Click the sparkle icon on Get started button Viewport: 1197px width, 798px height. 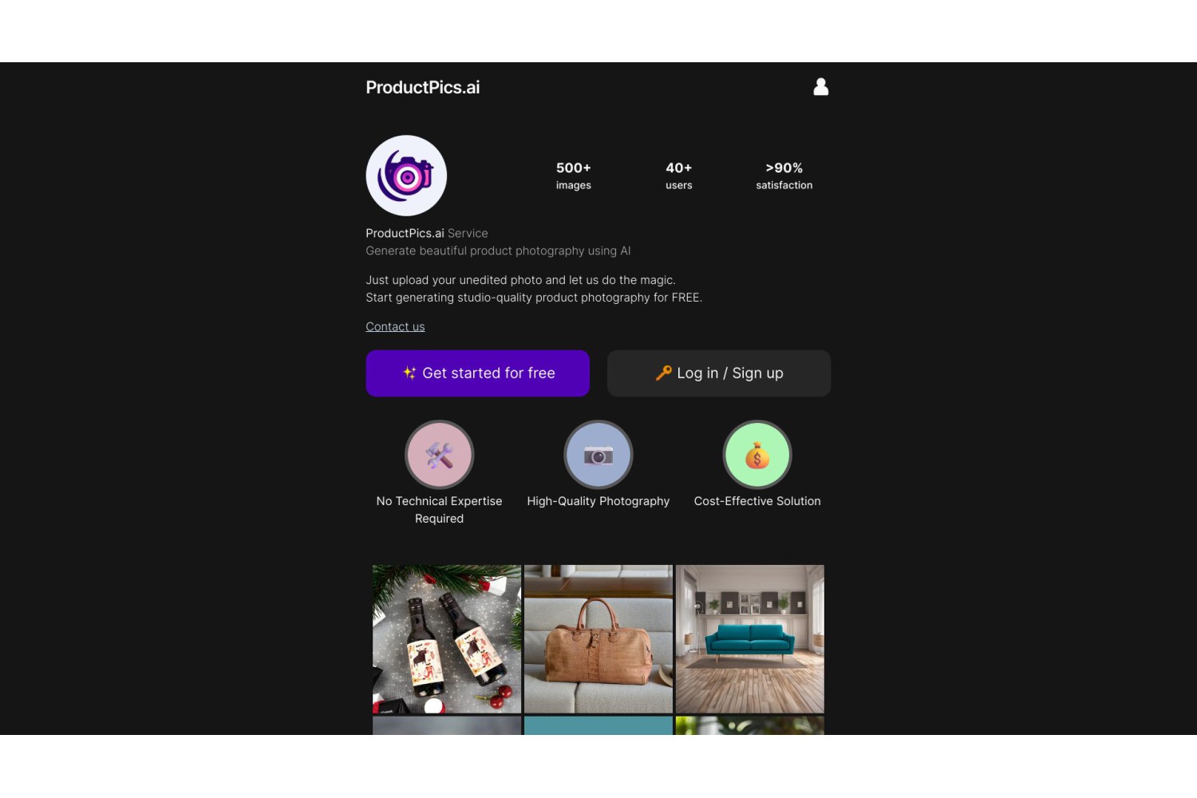[x=409, y=373]
